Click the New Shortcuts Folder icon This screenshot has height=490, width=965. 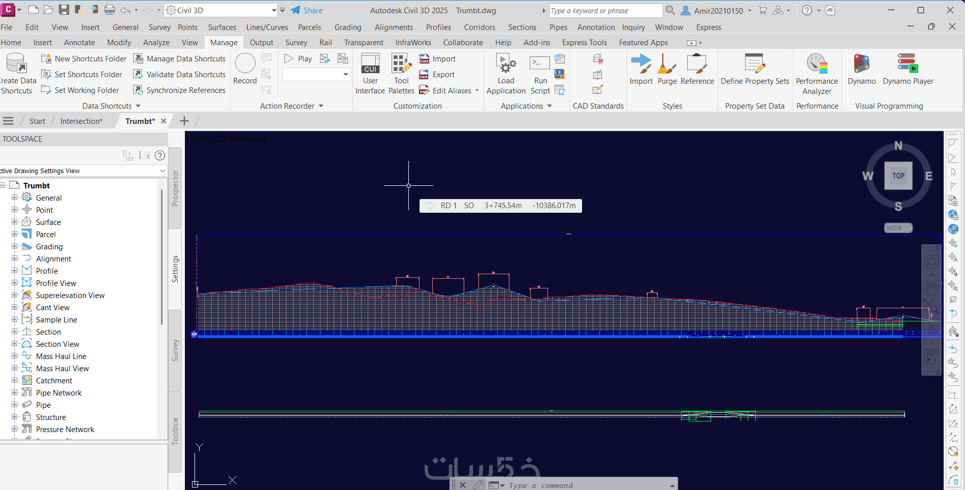click(46, 59)
